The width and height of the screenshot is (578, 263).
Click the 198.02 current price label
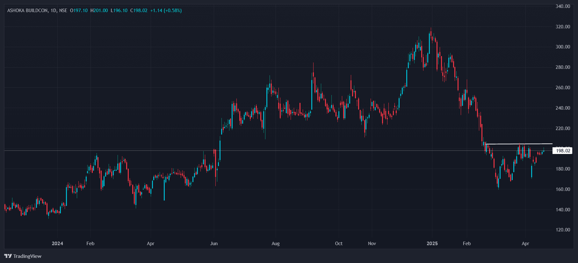click(563, 150)
